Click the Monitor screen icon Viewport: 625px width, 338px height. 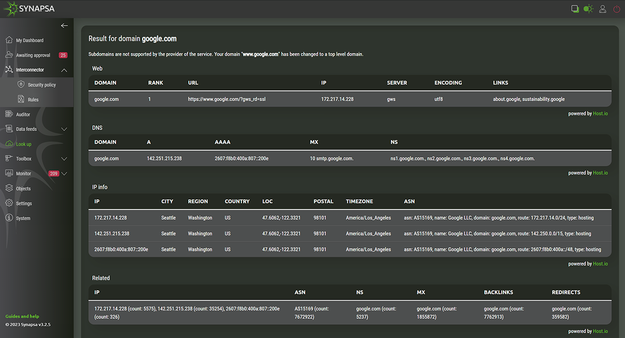(x=9, y=173)
